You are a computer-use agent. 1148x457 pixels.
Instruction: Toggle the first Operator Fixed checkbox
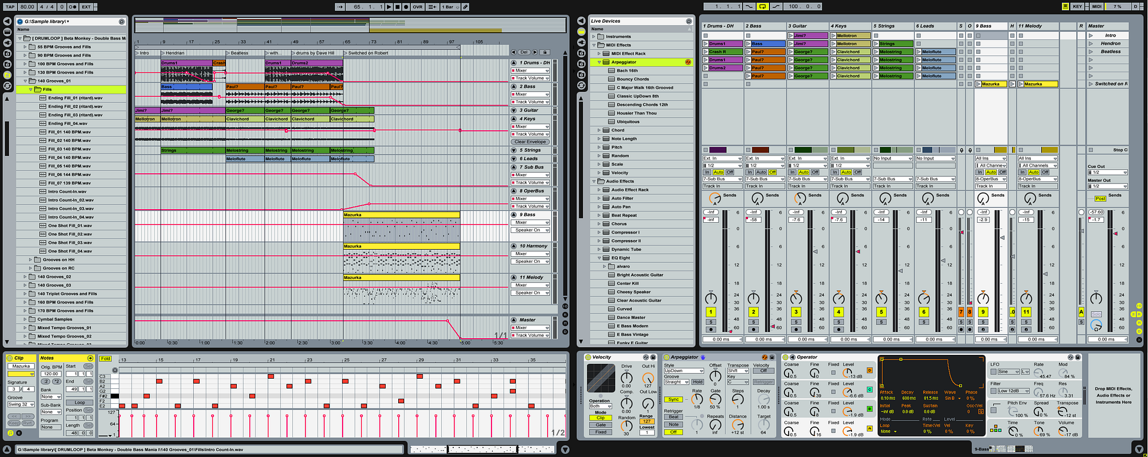833,372
